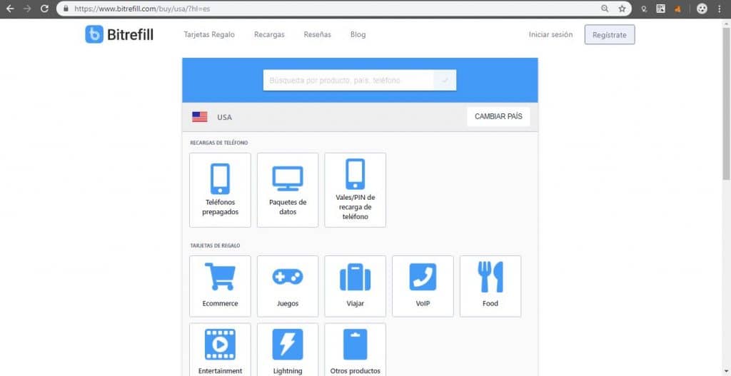Open the Teléfonos prepagados category

[x=220, y=190]
